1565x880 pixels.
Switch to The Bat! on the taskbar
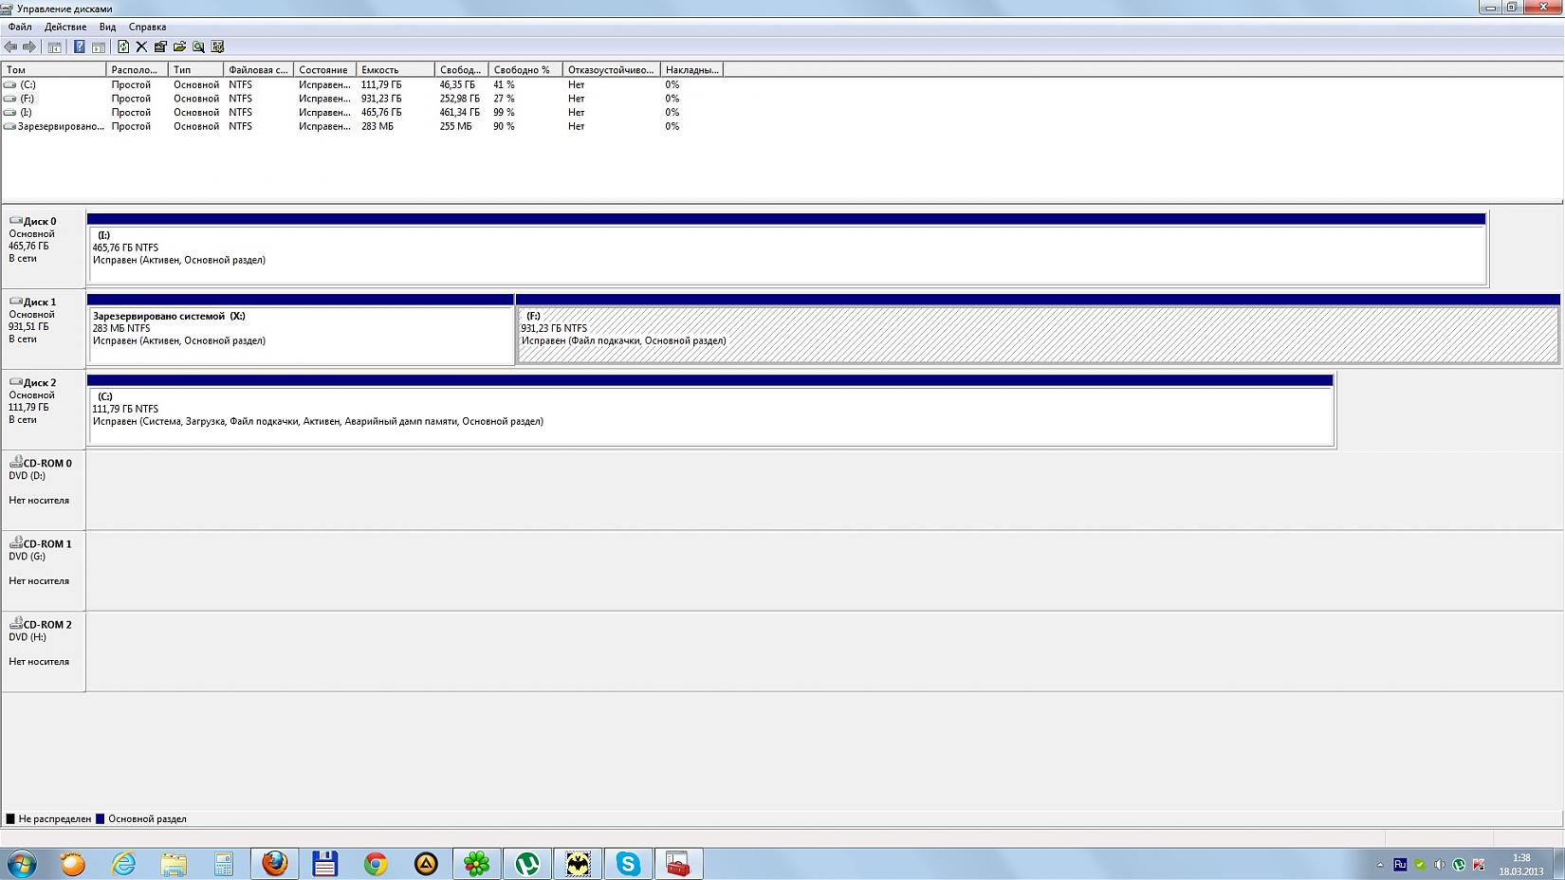578,864
